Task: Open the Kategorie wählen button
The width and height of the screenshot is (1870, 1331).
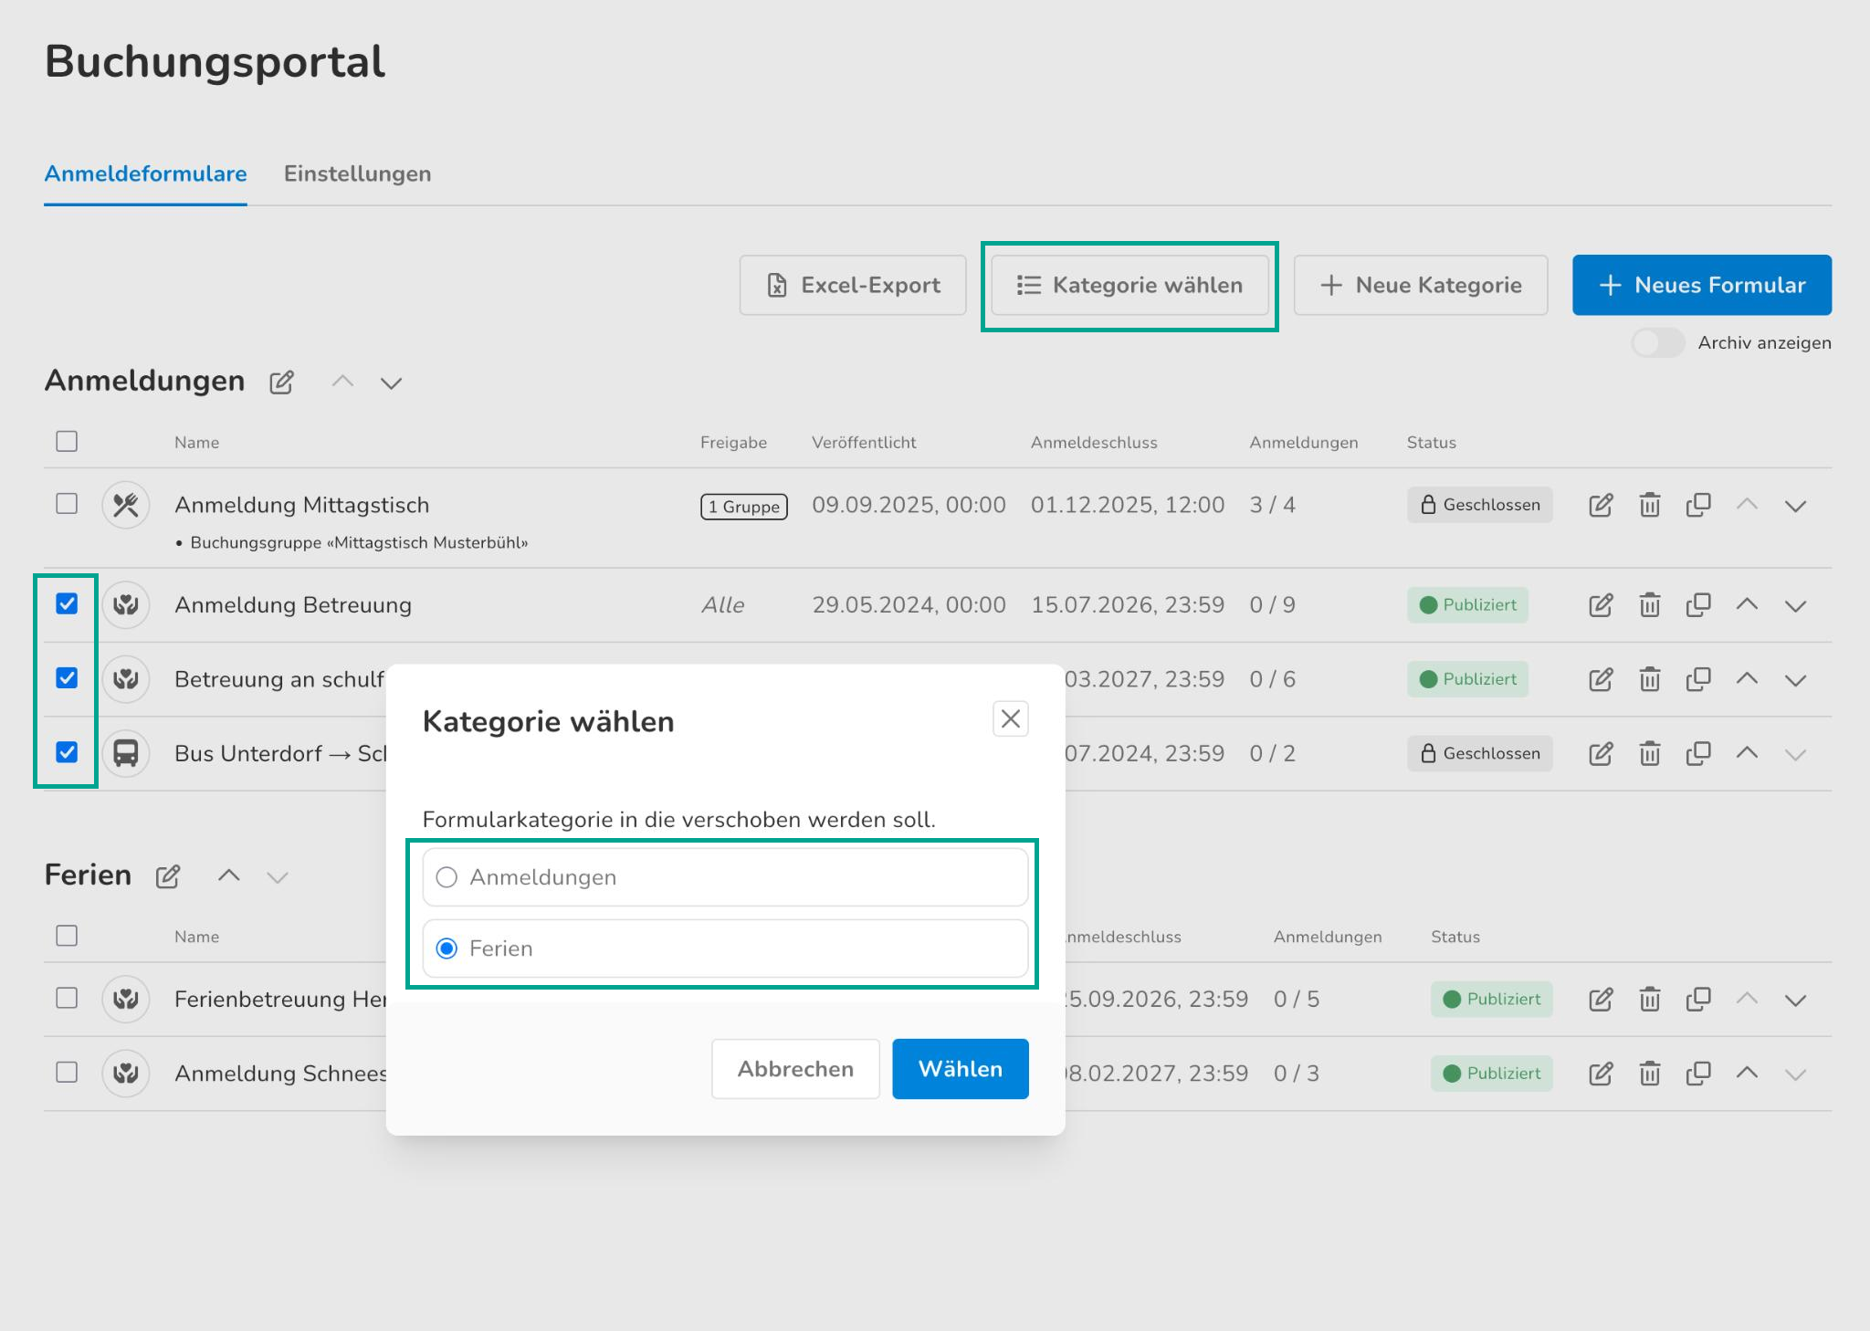Action: 1129,286
